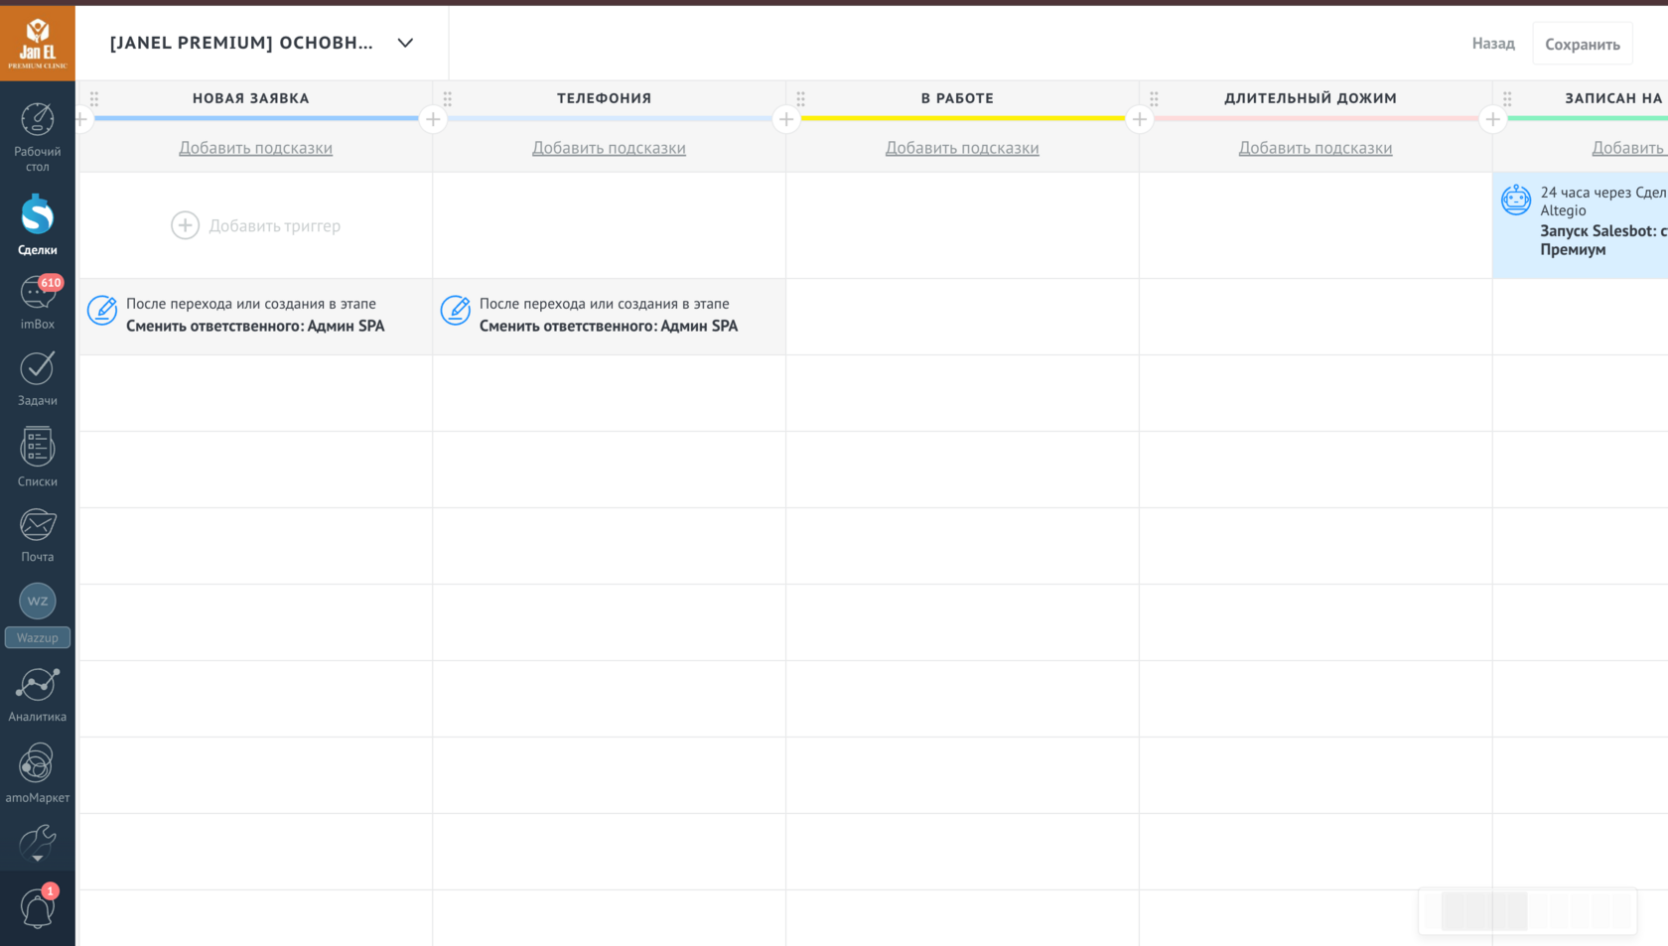Add stage before Новая заявка column
1668x946 pixels.
(x=82, y=119)
